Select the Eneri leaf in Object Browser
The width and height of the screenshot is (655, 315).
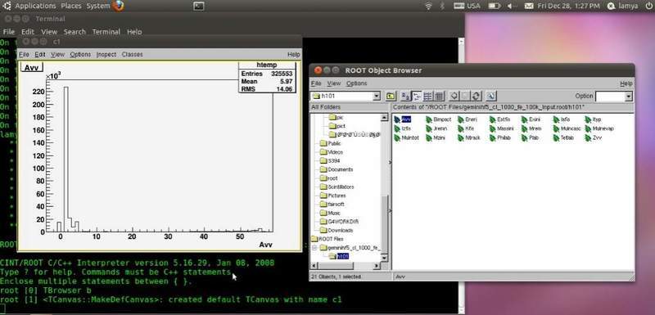(467, 119)
